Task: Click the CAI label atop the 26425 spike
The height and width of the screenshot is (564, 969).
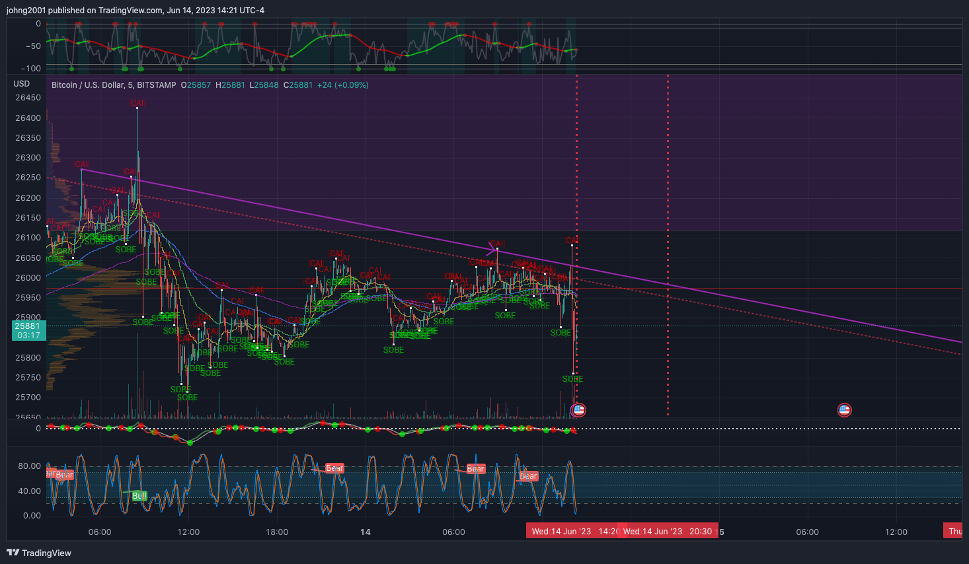Action: (137, 103)
